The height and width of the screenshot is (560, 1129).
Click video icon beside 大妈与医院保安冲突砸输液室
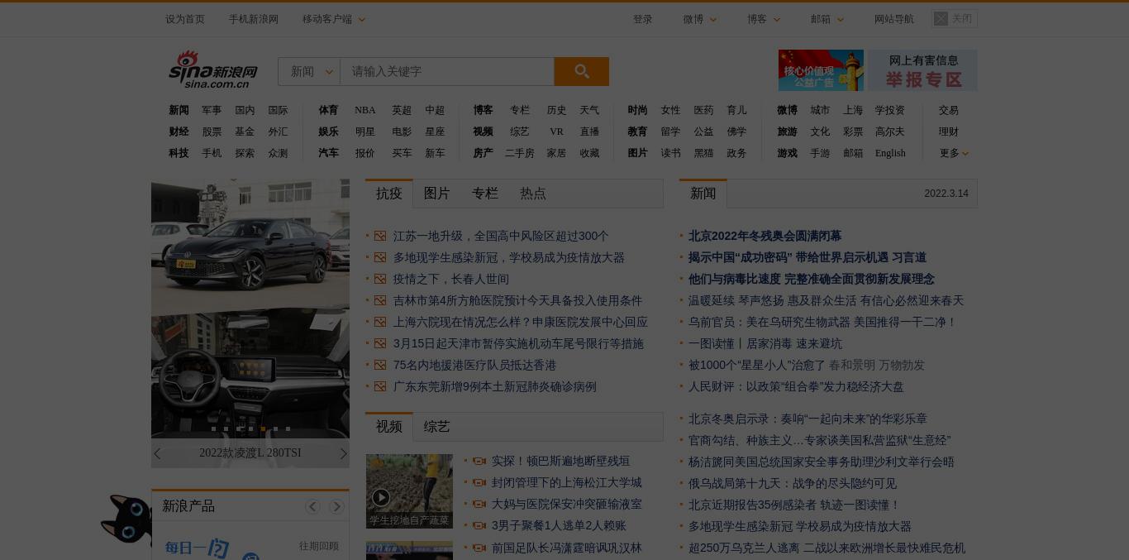pos(479,504)
